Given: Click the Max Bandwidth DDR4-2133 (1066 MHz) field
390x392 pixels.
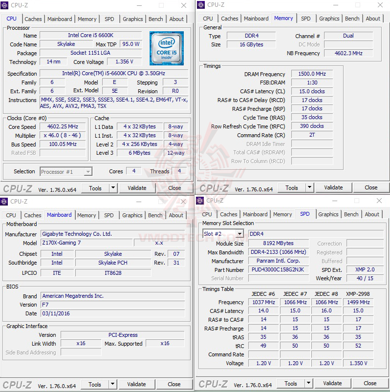Looking at the screenshot, I should point(279,252).
